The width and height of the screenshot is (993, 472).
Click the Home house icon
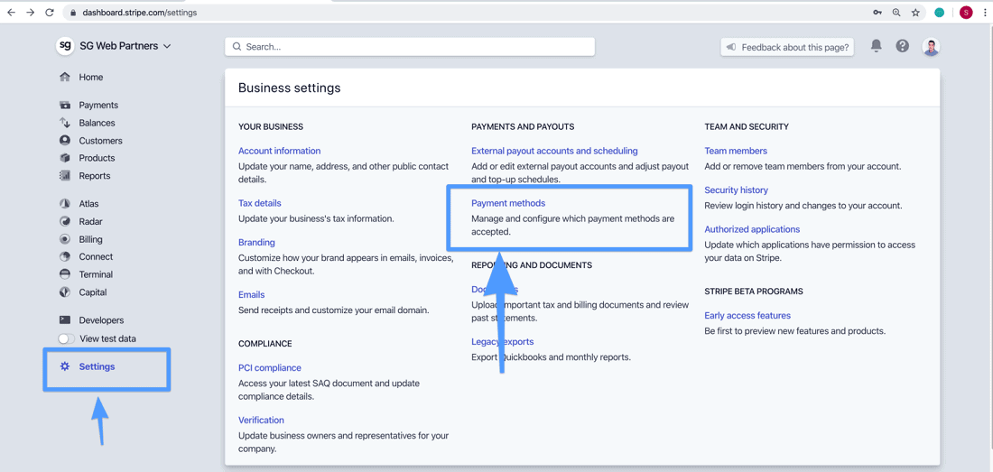(65, 78)
